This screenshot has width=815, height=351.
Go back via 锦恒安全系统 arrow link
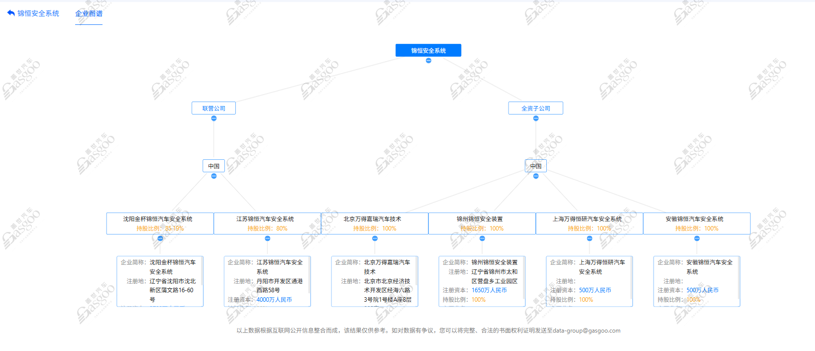(x=33, y=13)
